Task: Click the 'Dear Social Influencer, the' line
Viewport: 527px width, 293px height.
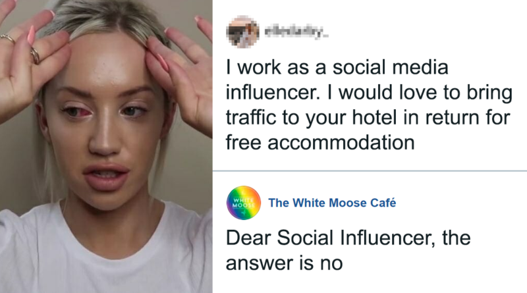Action: pyautogui.click(x=348, y=238)
